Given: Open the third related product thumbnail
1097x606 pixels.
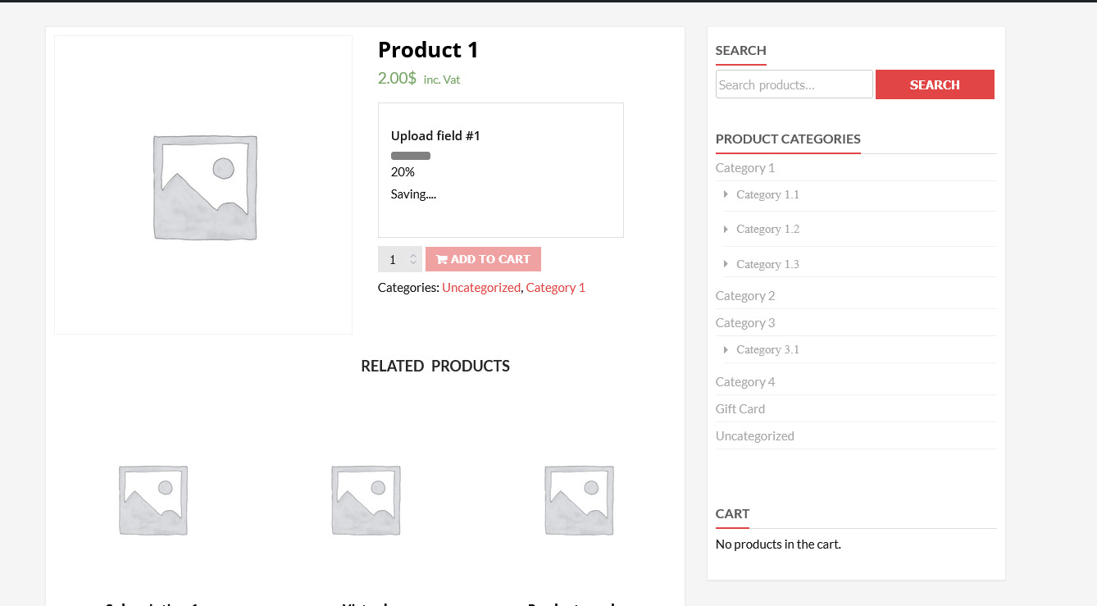Looking at the screenshot, I should 579,500.
